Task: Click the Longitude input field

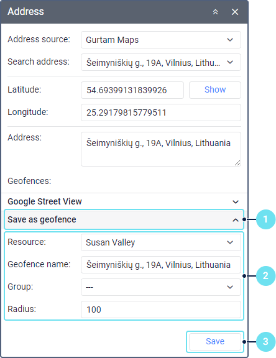Action: point(161,112)
